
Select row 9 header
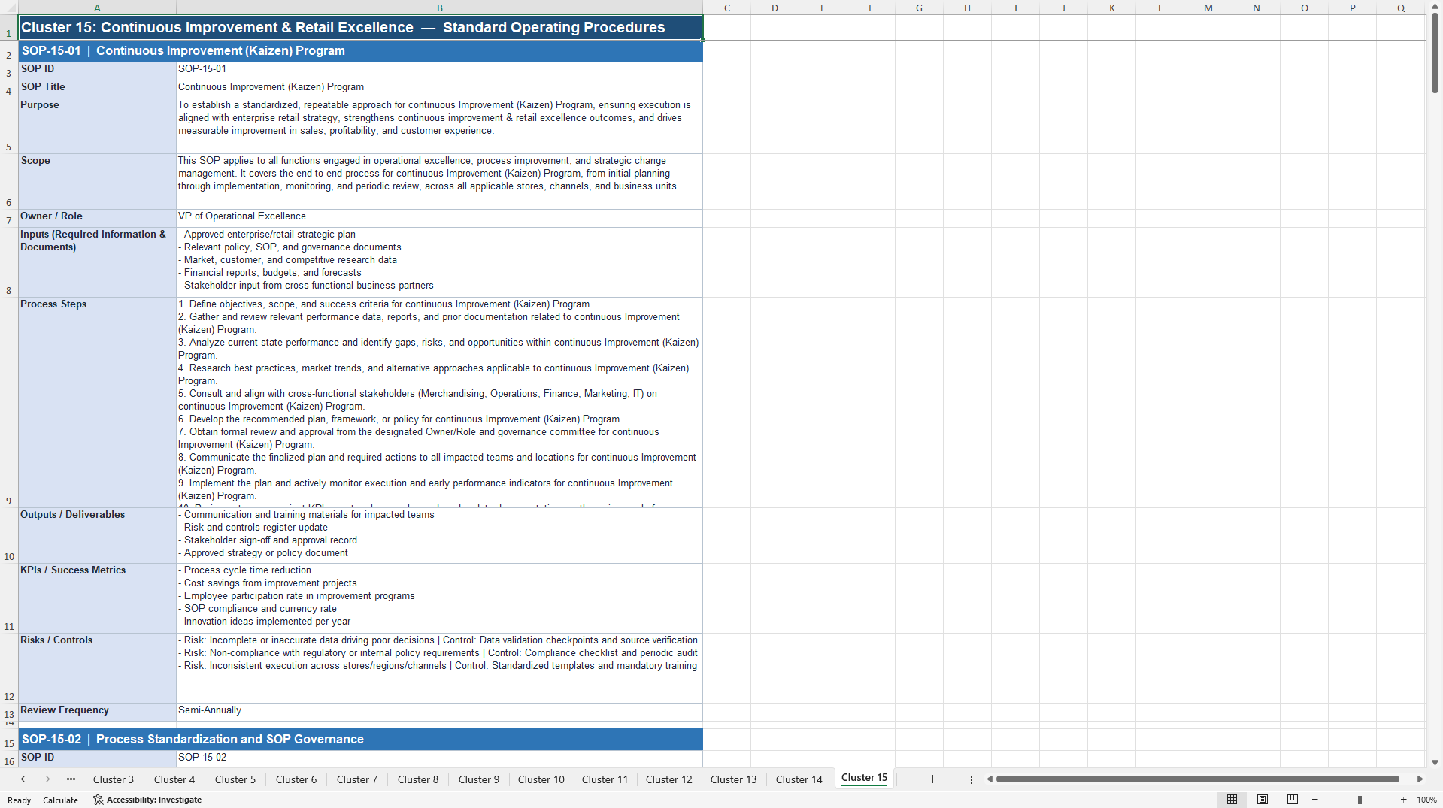click(x=9, y=402)
